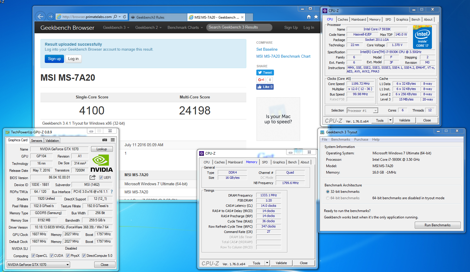This screenshot has height=272, width=470.
Task: Click the CPU-Z title bar icon of top window
Action: (325, 10)
